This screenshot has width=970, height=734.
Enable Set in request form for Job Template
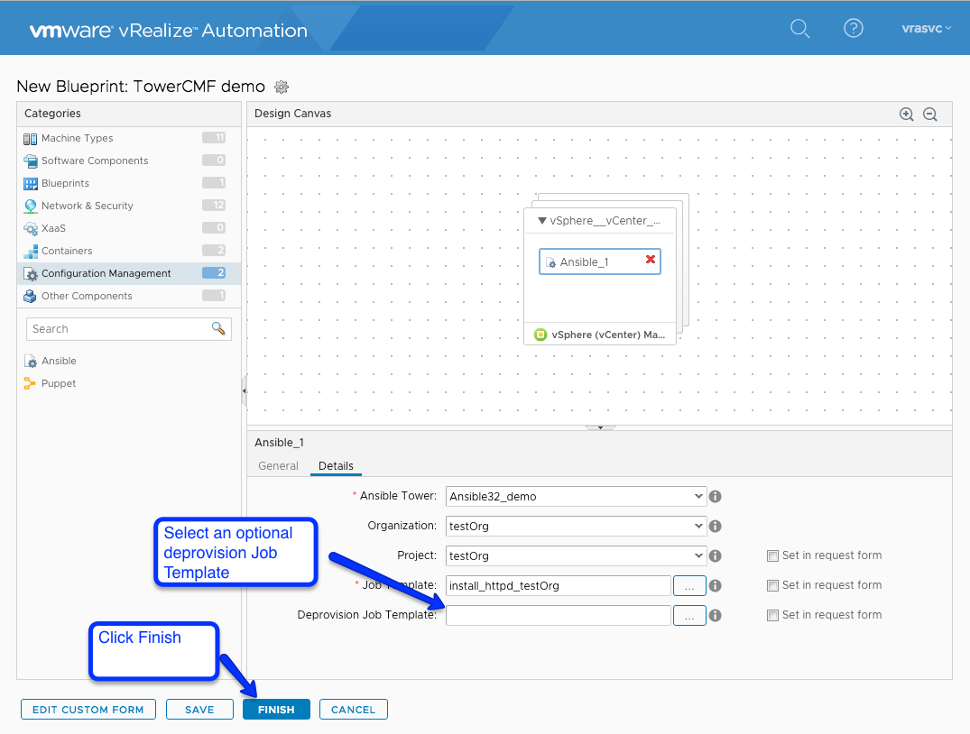[x=772, y=585]
